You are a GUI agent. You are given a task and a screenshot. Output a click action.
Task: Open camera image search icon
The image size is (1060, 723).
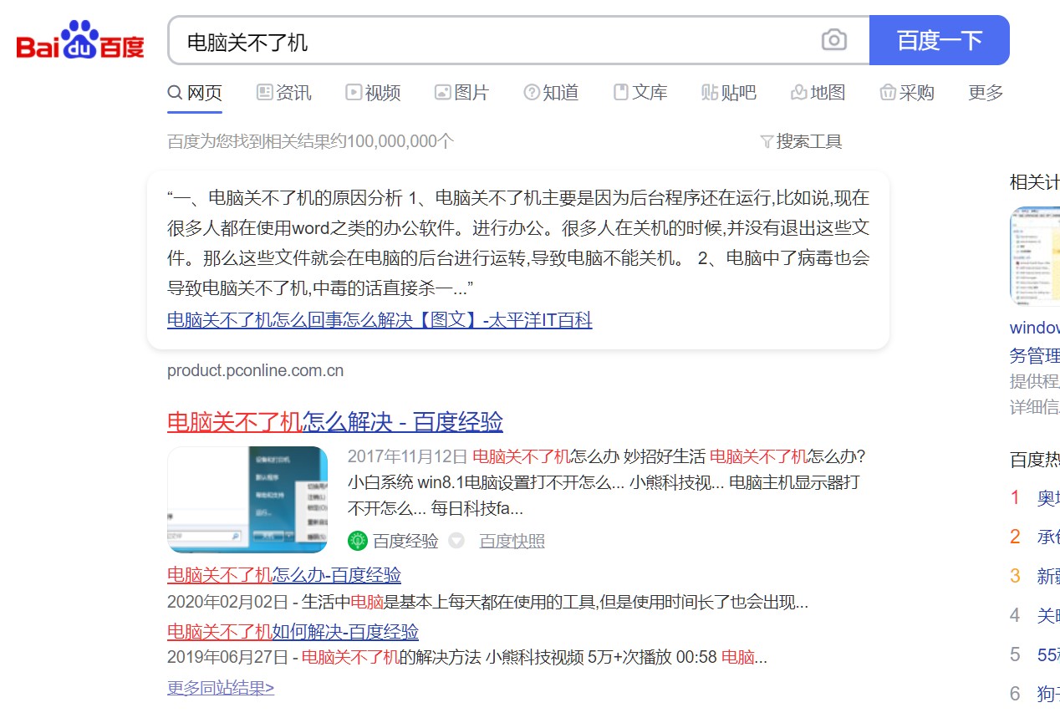click(x=833, y=40)
